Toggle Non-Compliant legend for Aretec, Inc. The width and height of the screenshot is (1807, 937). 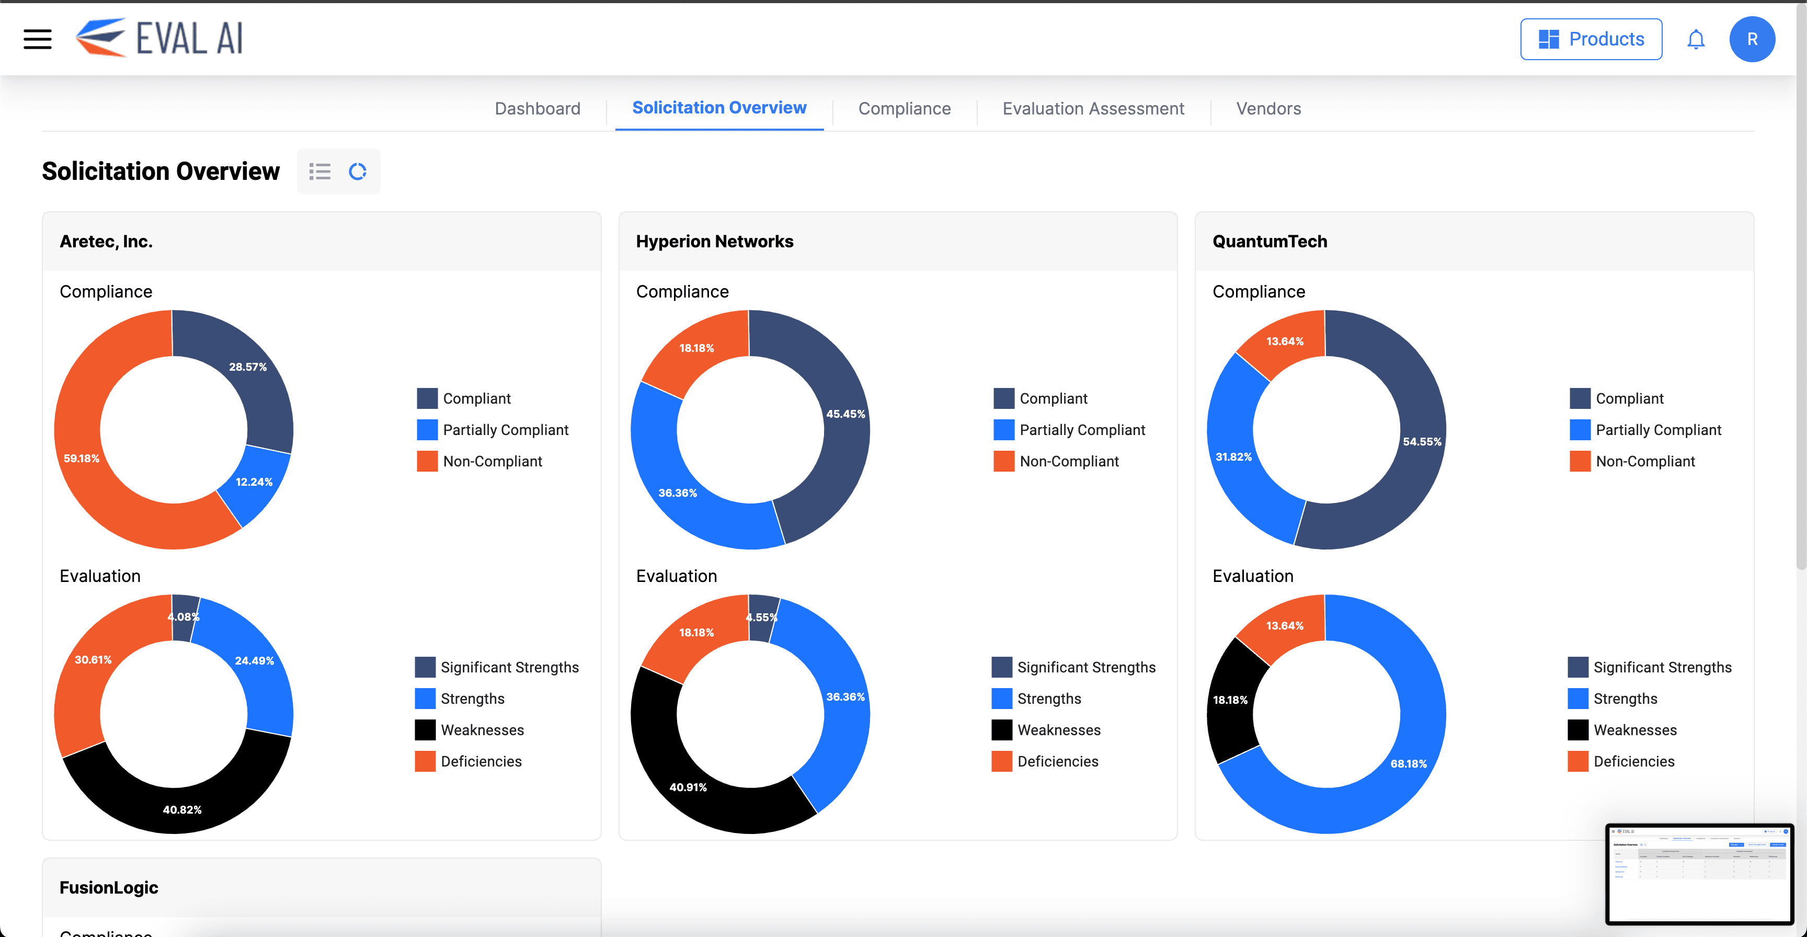479,462
